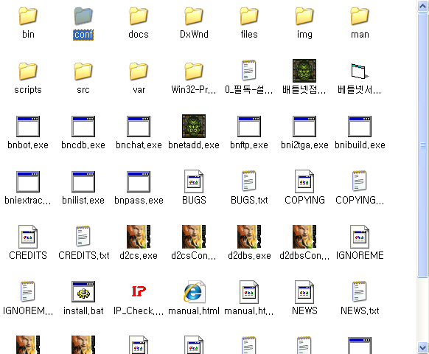The image size is (429, 354).
Task: Select the var folder
Action: (x=139, y=72)
